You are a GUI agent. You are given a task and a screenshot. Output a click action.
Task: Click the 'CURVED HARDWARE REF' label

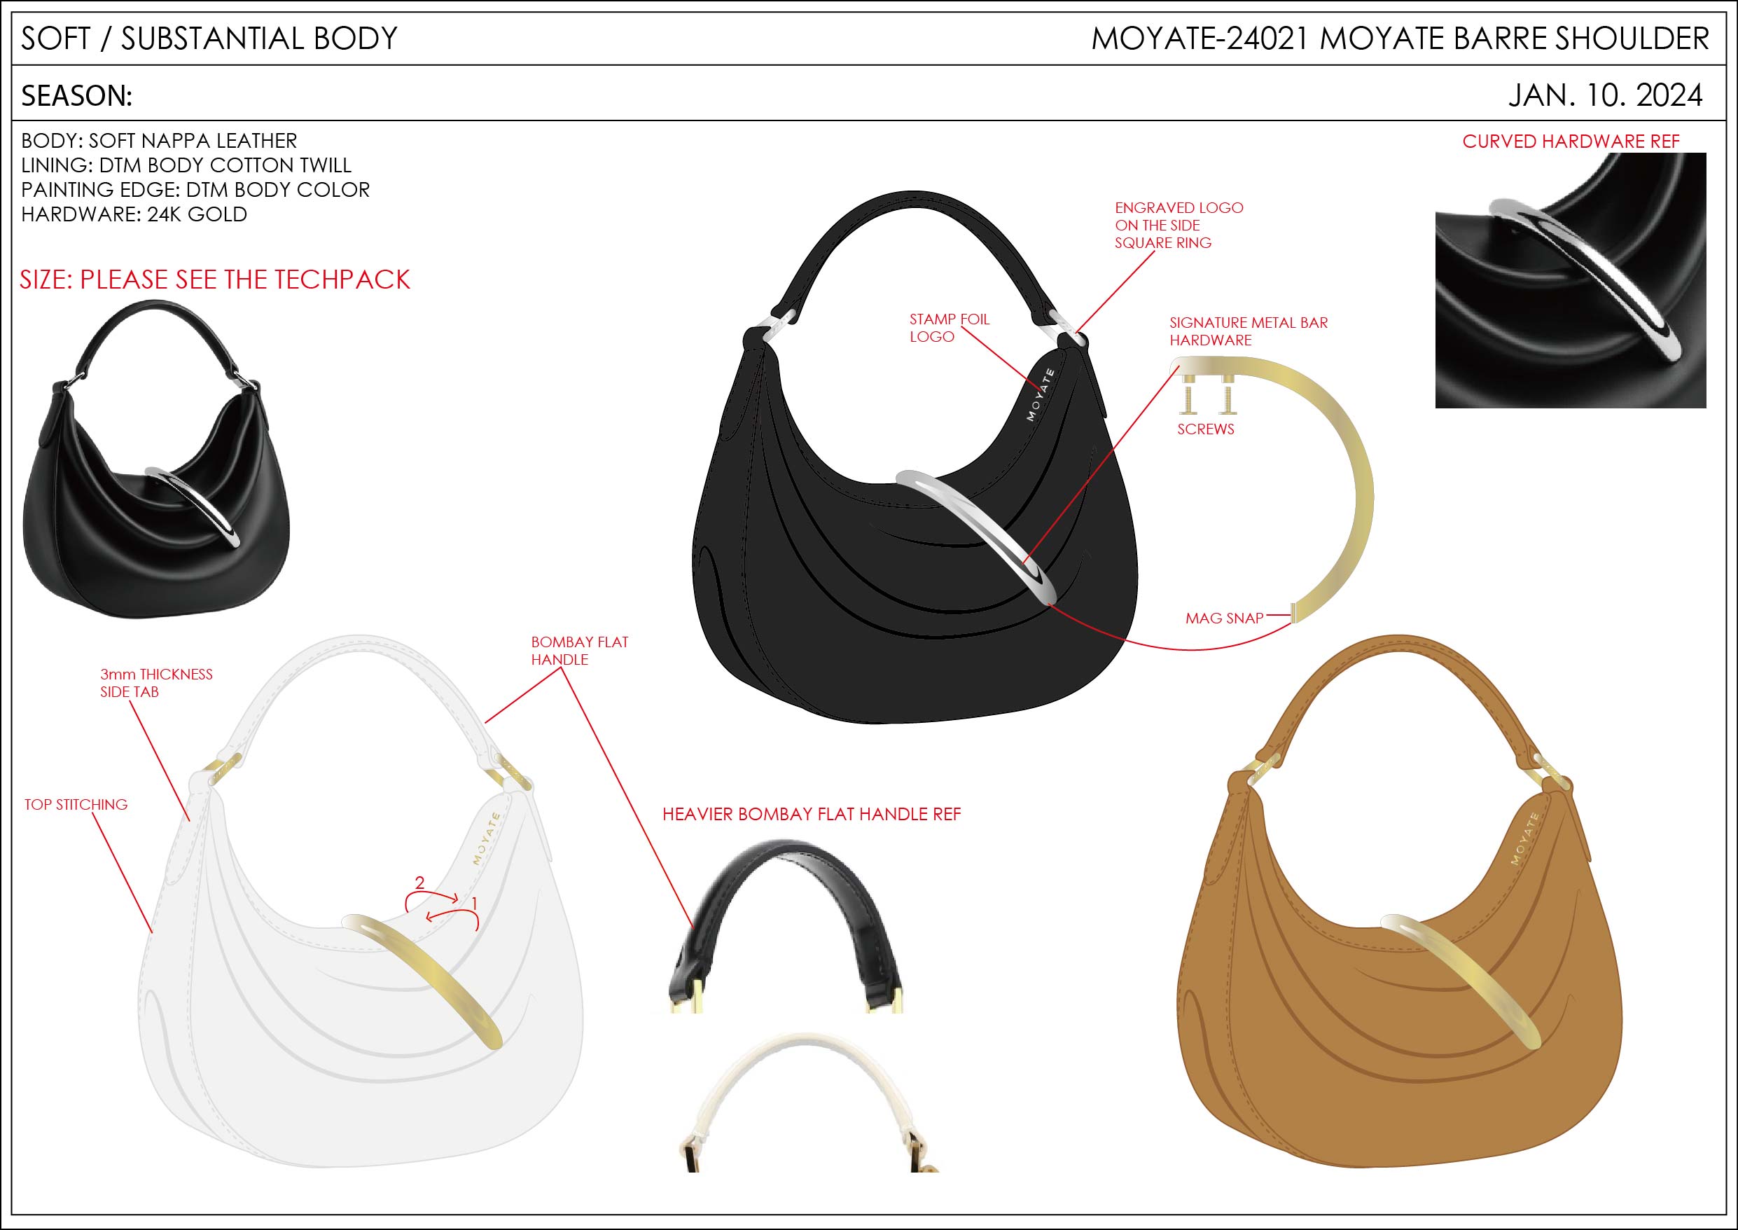(x=1571, y=141)
